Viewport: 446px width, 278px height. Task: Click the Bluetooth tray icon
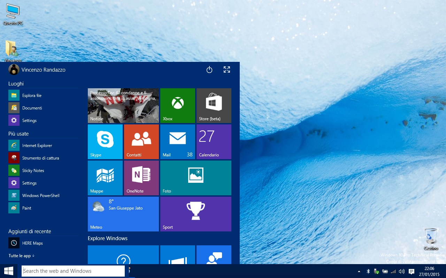[368, 271]
